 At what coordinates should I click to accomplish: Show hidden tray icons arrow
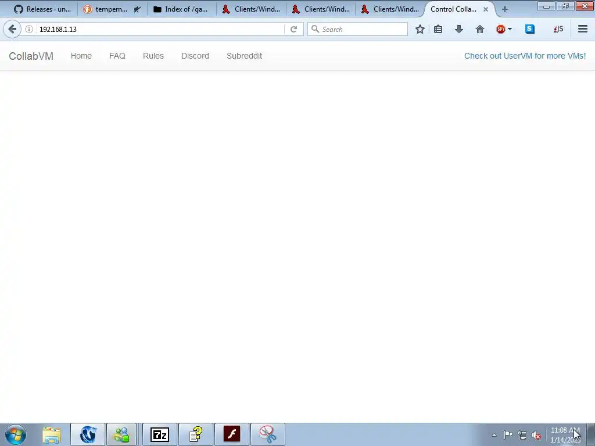click(494, 435)
